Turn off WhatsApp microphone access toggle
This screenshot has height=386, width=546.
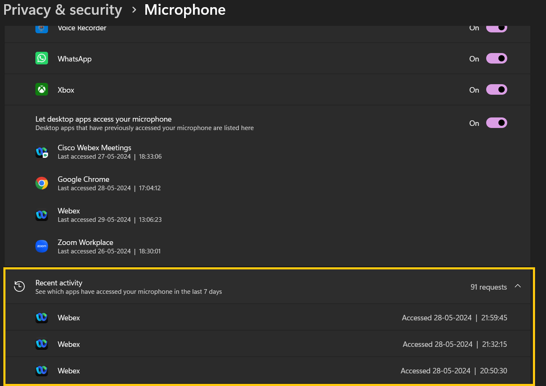point(496,59)
